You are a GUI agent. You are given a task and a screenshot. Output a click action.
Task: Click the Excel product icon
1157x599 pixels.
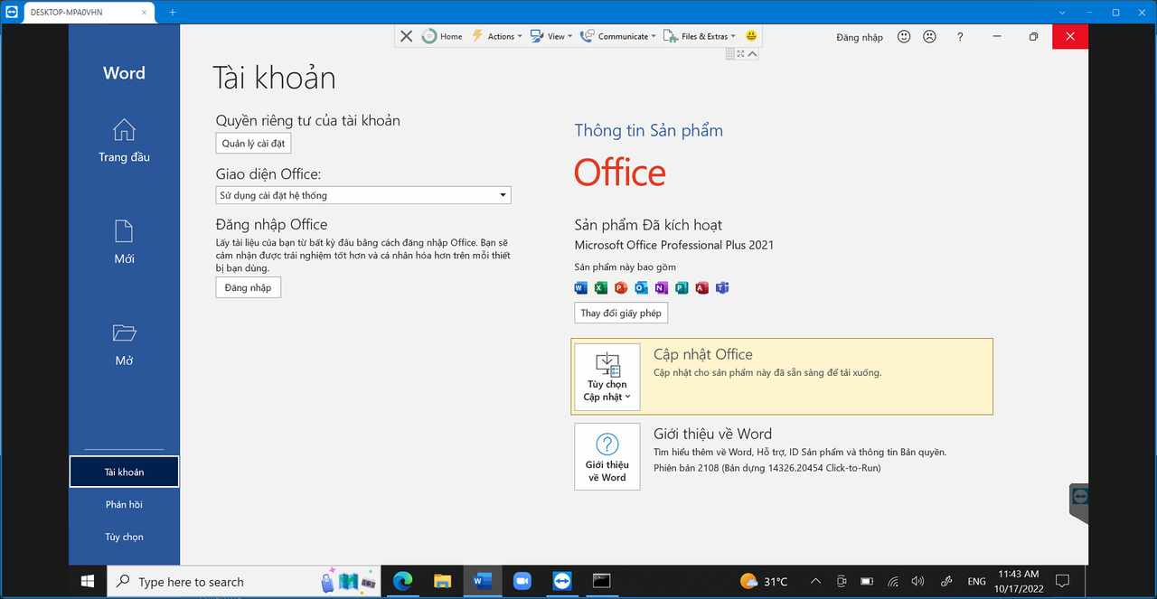pos(601,288)
